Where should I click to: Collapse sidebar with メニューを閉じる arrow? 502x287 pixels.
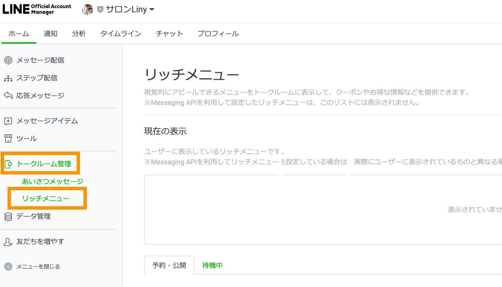8,267
